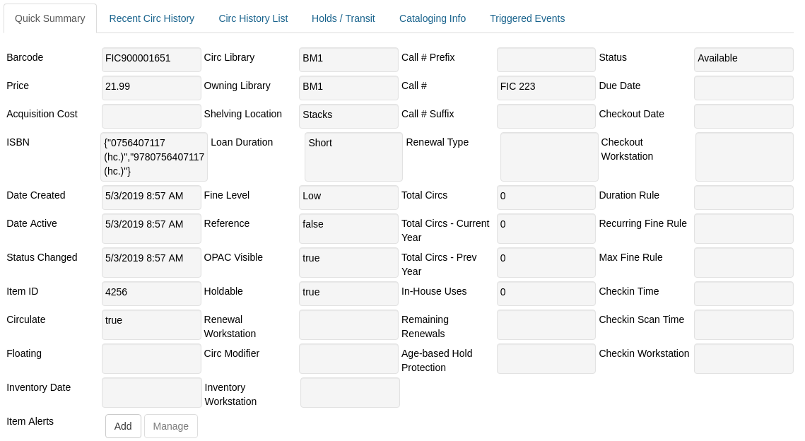Click the Manage button for item alerts
The height and width of the screenshot is (441, 805).
click(x=170, y=426)
